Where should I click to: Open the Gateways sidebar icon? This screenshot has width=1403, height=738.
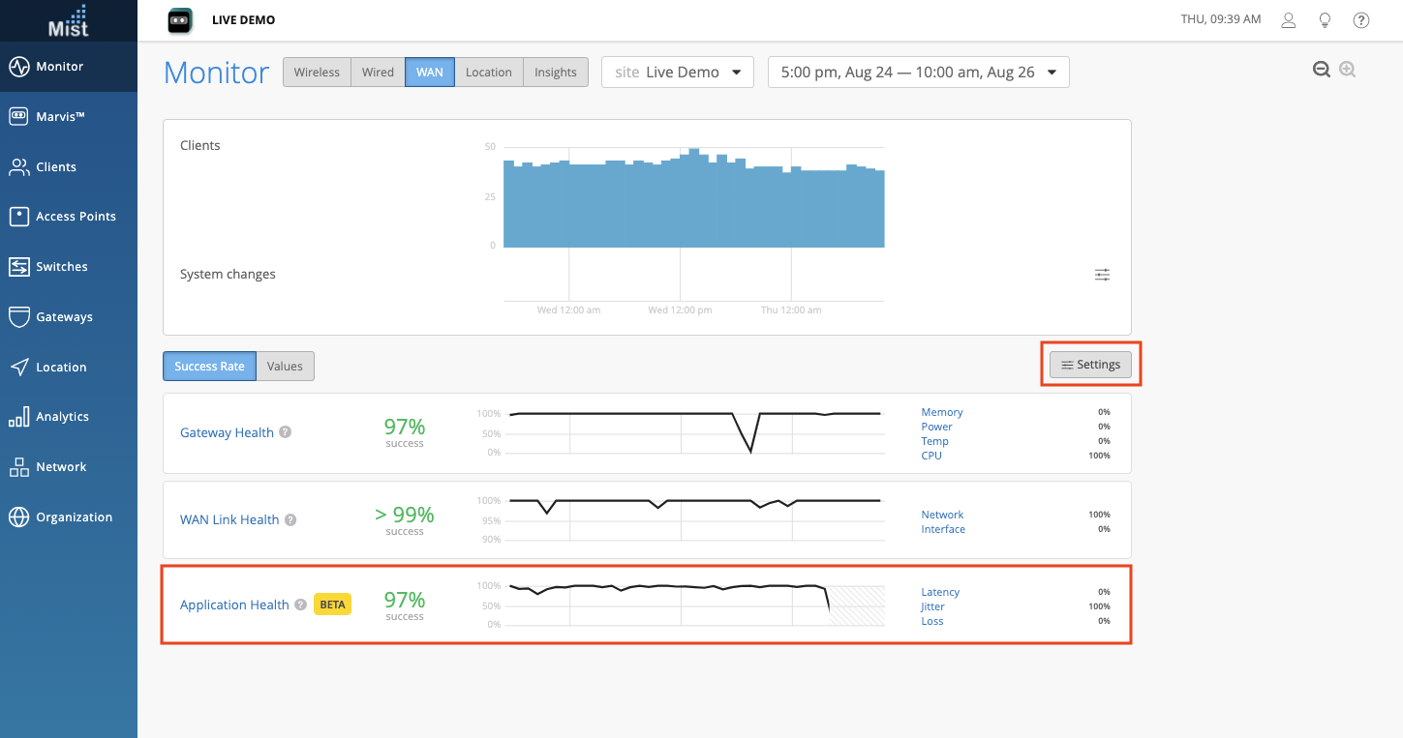click(x=18, y=317)
